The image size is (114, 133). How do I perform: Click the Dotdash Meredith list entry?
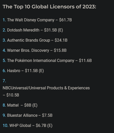click(x=33, y=30)
